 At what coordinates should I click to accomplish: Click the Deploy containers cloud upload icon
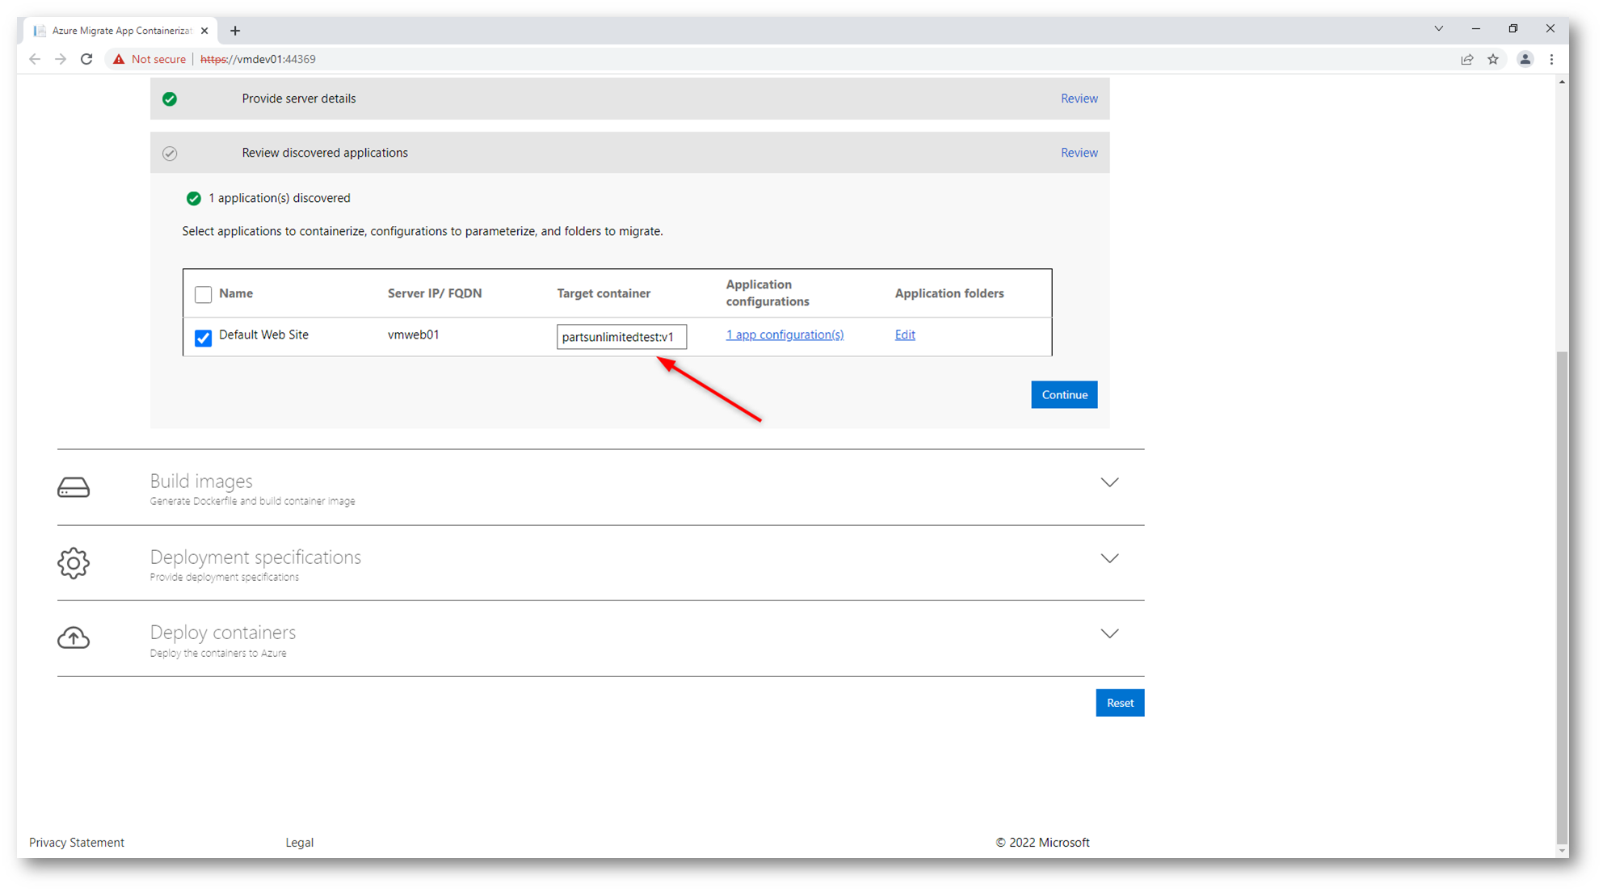coord(74,638)
